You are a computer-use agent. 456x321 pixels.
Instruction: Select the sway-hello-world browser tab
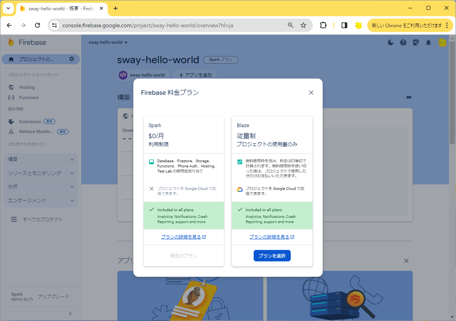62,8
